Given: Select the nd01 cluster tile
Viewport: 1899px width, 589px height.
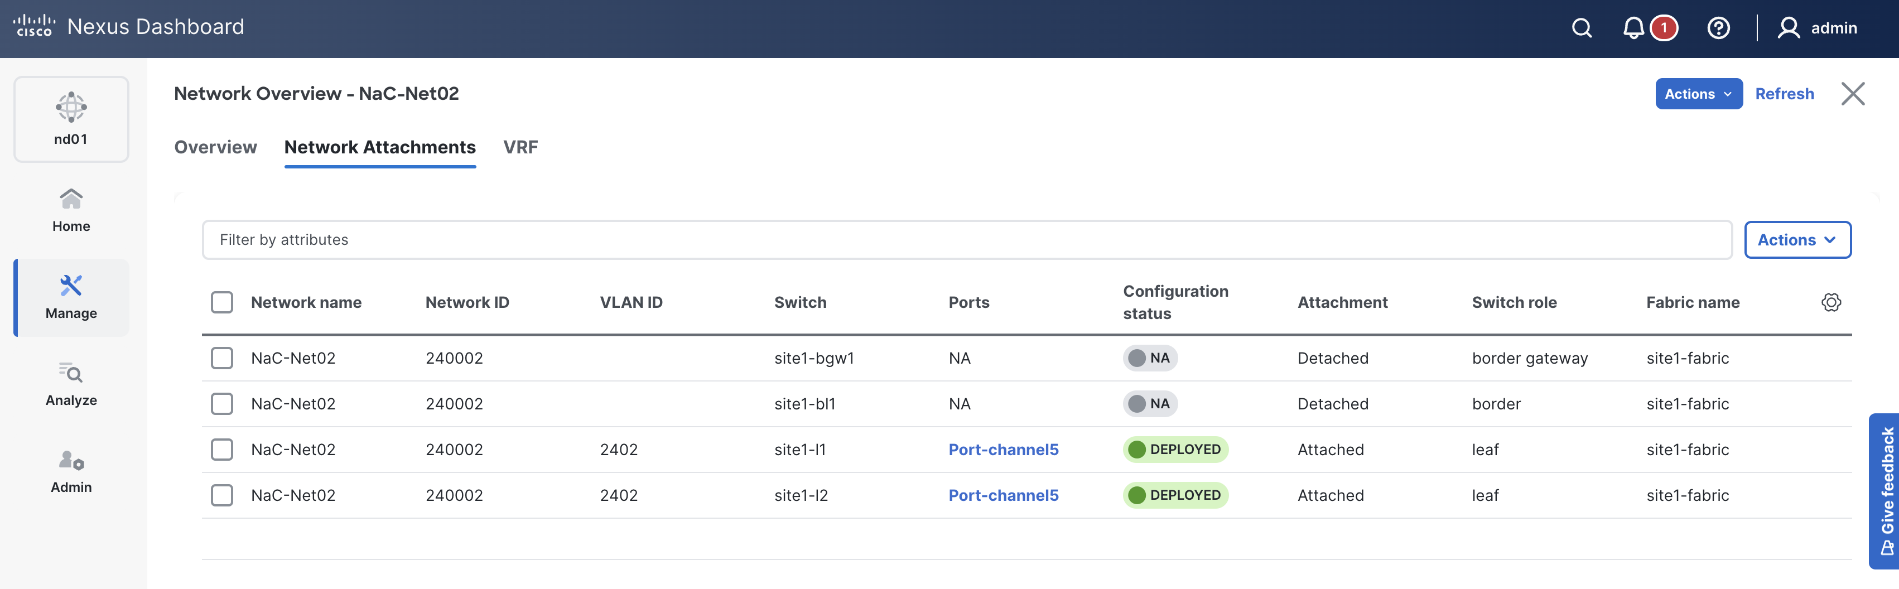Looking at the screenshot, I should point(71,119).
